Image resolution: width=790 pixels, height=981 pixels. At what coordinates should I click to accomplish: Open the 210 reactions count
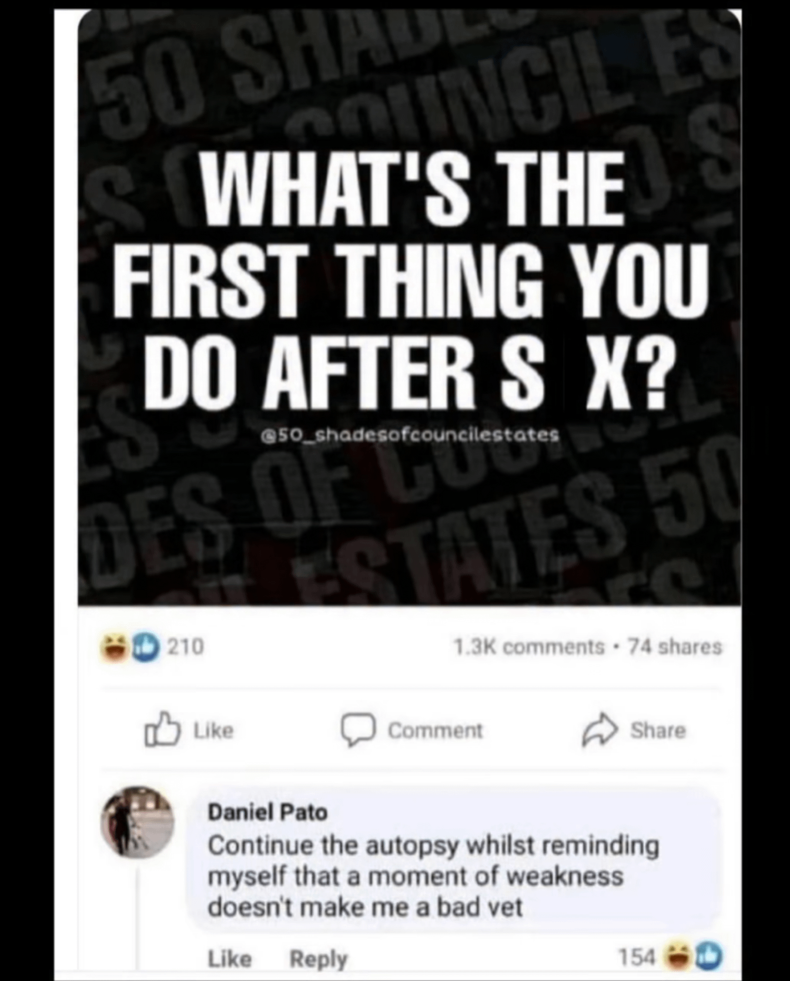tap(186, 646)
